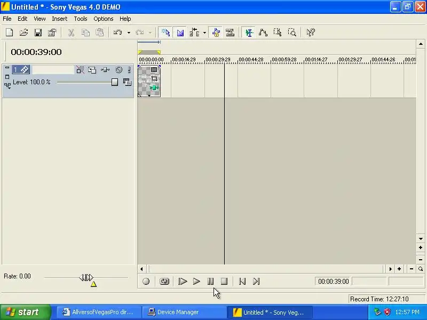The height and width of the screenshot is (320, 427).
Task: Click the track Level slider handle
Action: tap(115, 82)
